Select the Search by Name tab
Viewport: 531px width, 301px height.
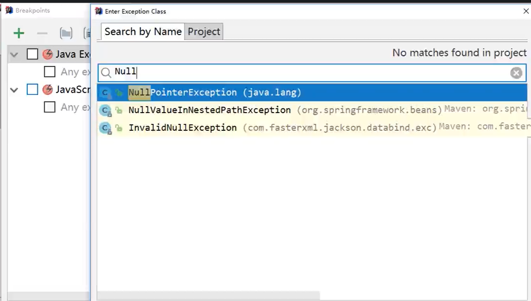[142, 31]
